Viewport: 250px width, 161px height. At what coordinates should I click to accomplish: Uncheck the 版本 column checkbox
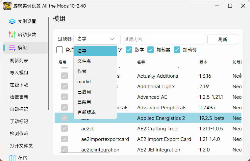click(129, 50)
